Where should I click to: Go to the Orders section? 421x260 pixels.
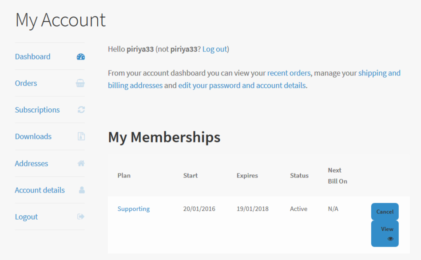[26, 83]
